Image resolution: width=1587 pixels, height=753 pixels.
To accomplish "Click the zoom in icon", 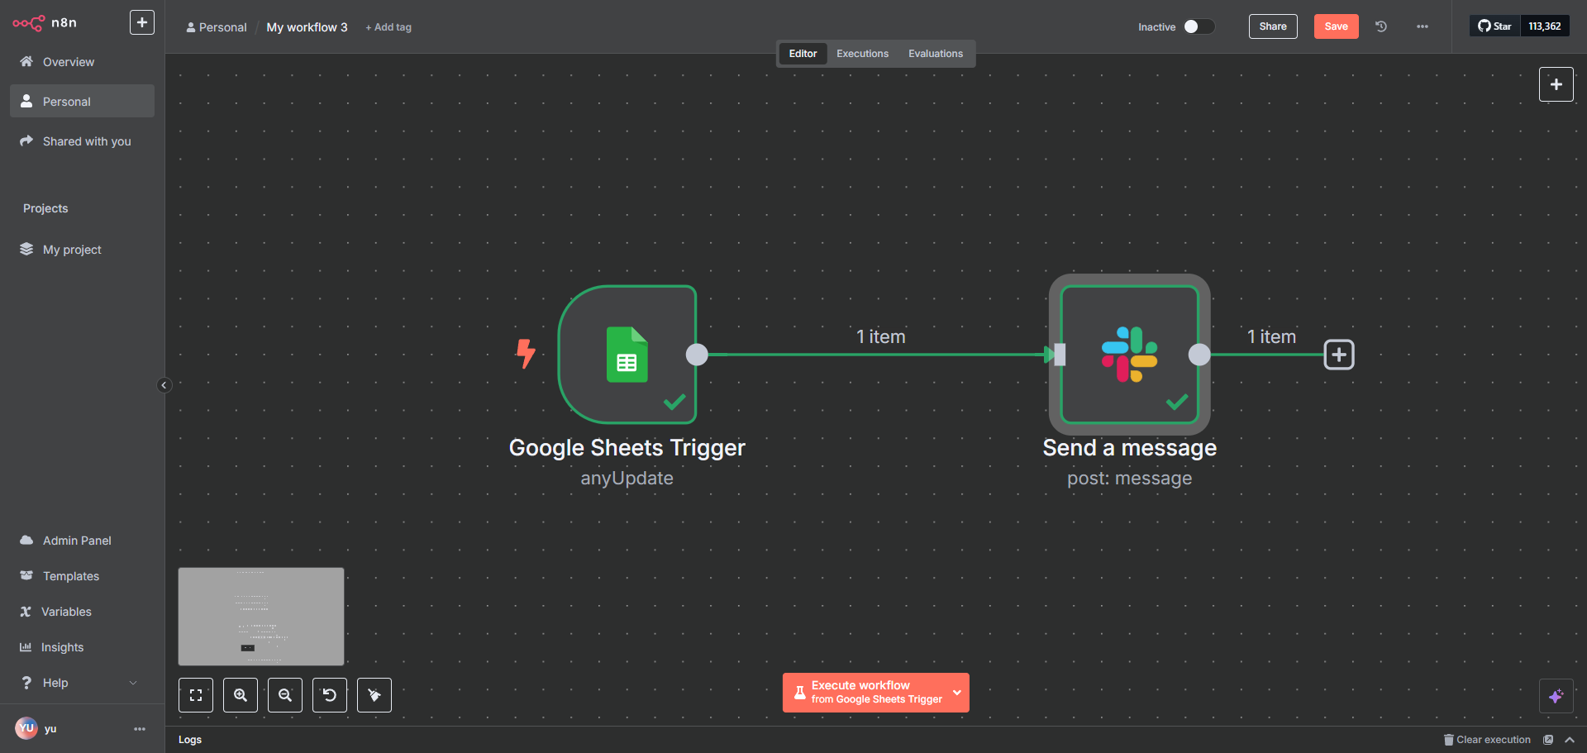I will click(241, 695).
